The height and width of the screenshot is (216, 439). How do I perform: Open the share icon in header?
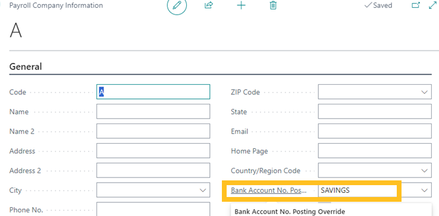pos(209,5)
